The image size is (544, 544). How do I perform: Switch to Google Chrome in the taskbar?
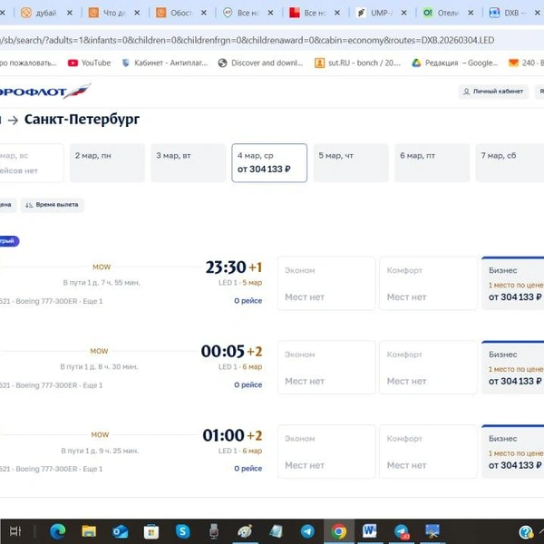[x=338, y=531]
